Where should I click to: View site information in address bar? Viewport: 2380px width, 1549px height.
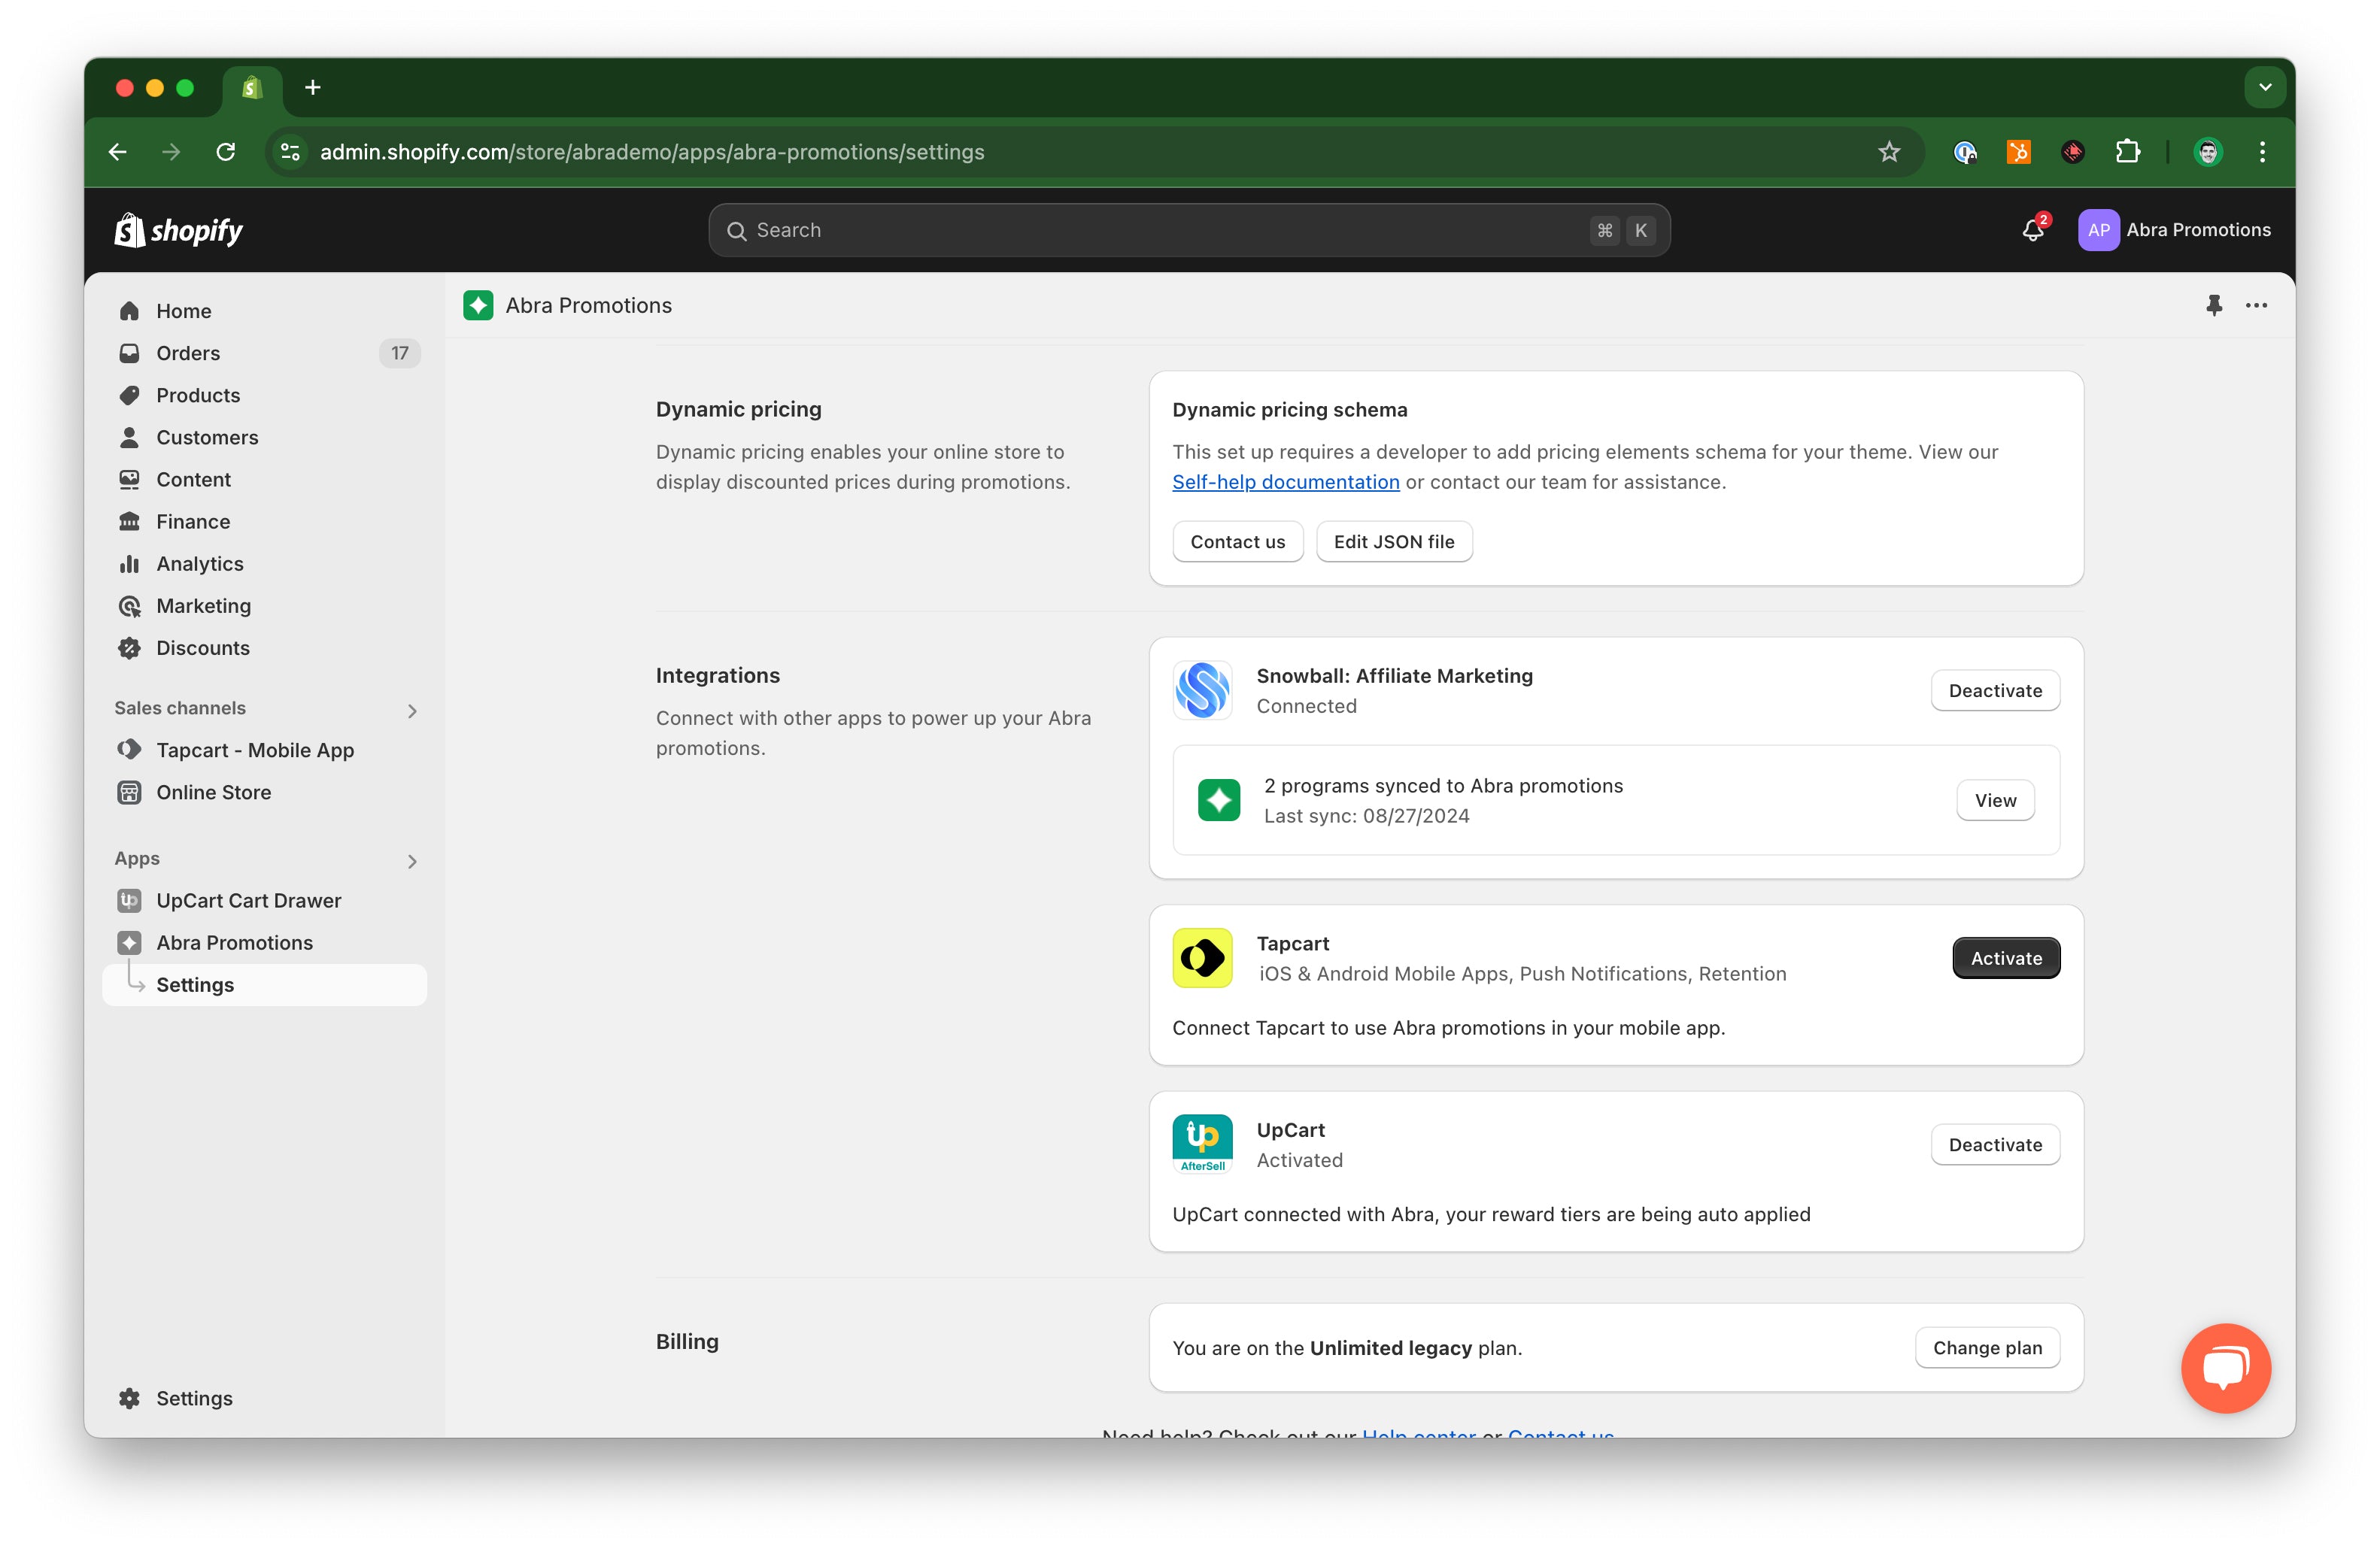(x=290, y=152)
